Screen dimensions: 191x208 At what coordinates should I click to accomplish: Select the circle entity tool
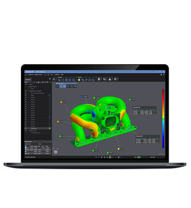(63, 80)
